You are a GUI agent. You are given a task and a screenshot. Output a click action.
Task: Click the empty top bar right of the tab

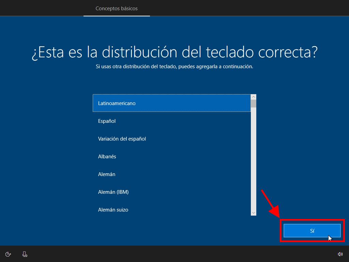[x=249, y=8]
